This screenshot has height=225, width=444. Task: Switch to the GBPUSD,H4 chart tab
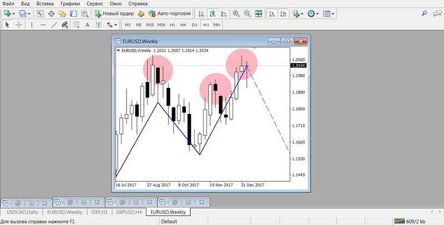(129, 212)
